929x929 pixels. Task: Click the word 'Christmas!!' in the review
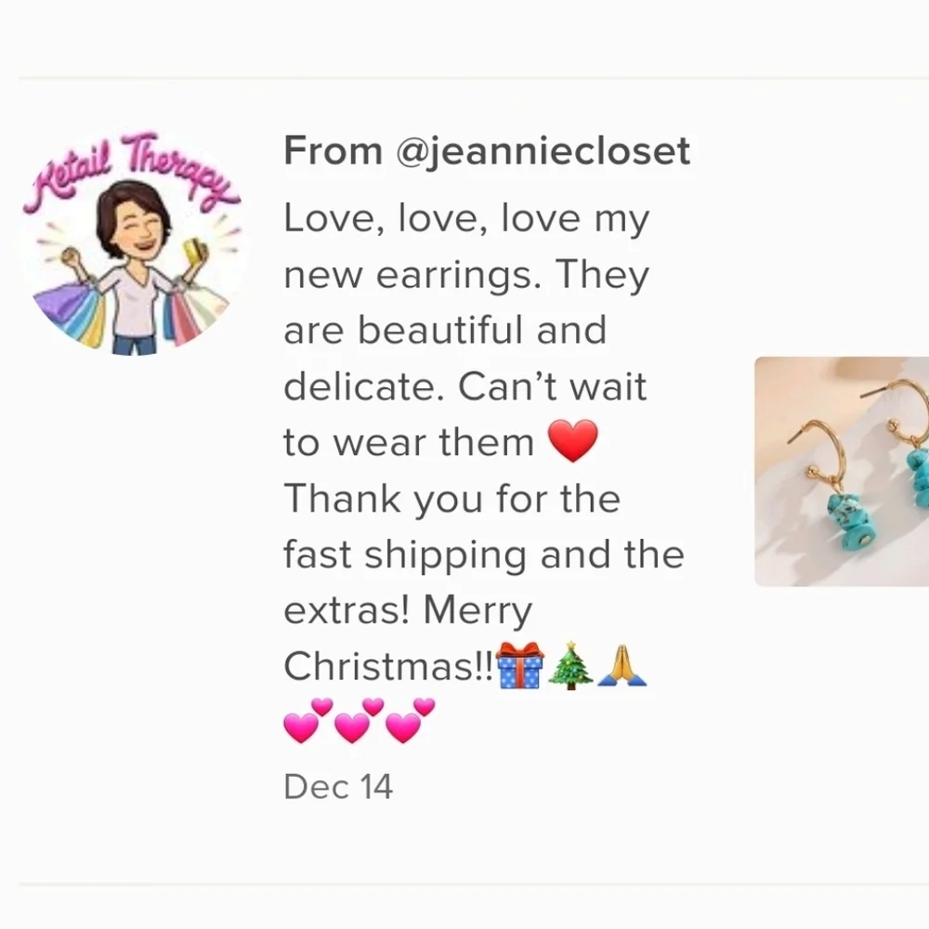(388, 666)
